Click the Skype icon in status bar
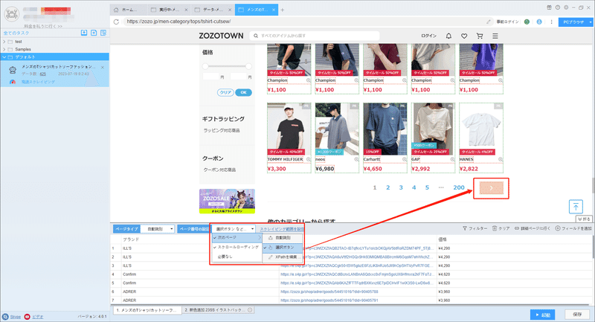Screen dimensions: 595x322 click(x=5, y=317)
